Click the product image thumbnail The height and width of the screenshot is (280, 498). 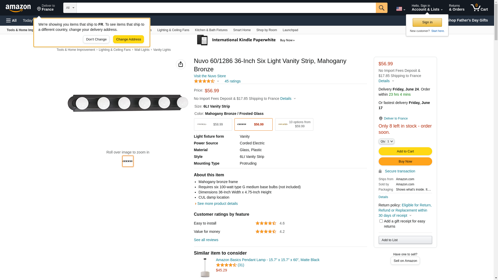point(128,161)
